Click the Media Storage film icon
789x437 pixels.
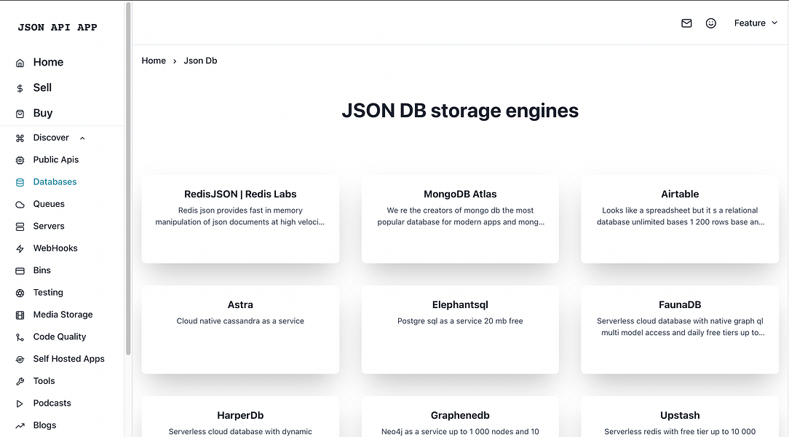coord(20,315)
